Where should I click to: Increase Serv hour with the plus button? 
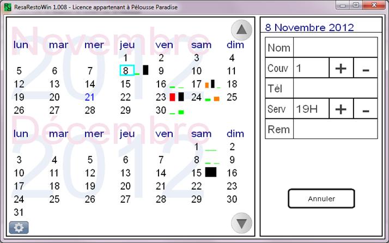click(341, 109)
